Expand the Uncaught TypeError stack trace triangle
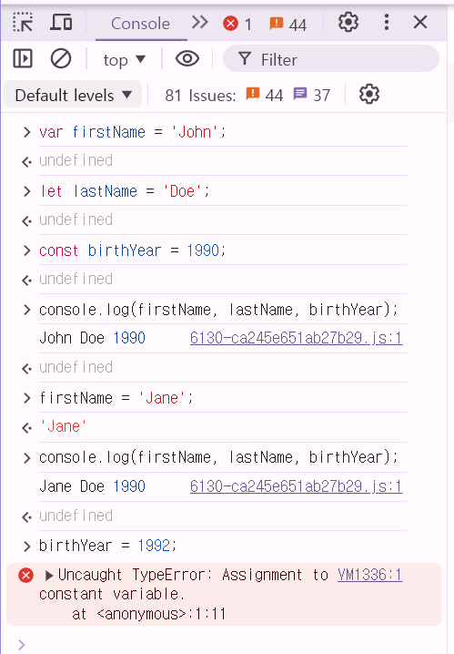This screenshot has height=654, width=454. point(49,576)
